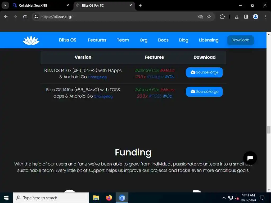Click the forward navigation arrow
Viewport: 271px width, 203px height.
[15, 17]
